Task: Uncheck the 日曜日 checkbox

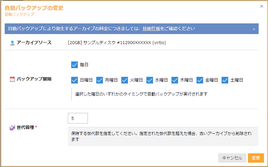Action: [75, 80]
